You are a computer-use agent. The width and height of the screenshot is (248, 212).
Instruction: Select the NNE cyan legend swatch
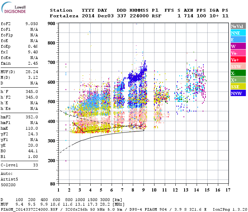tap(238, 33)
